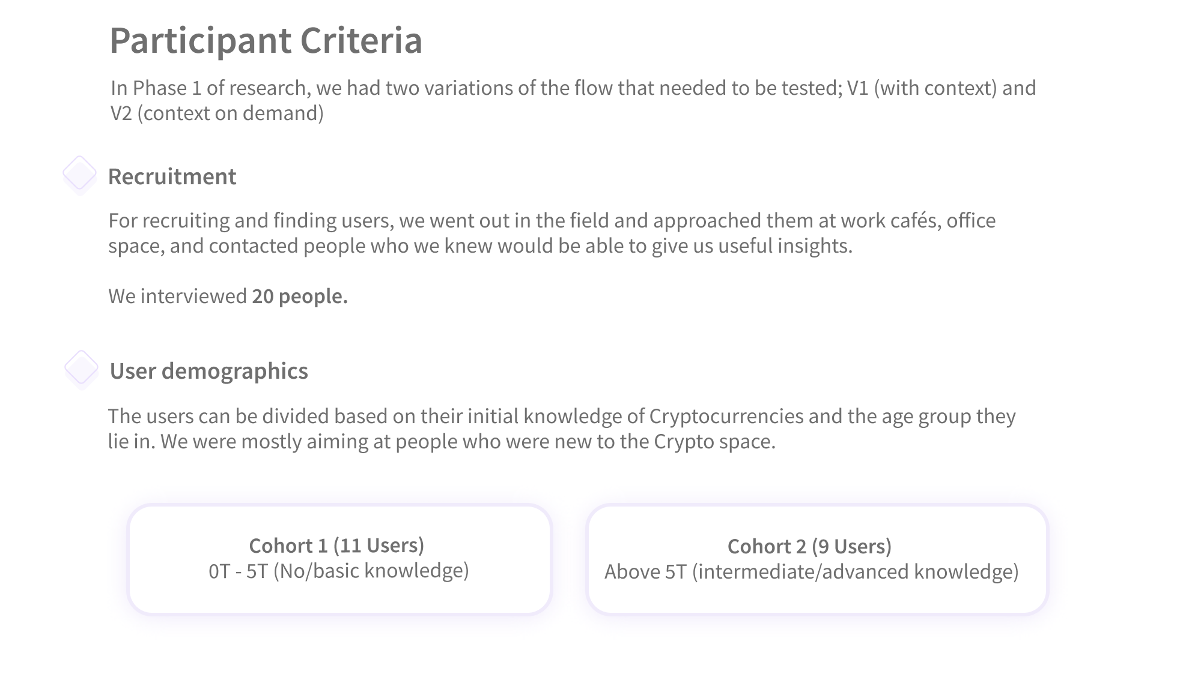Click the 'work cafés, office' phrase

pos(918,220)
